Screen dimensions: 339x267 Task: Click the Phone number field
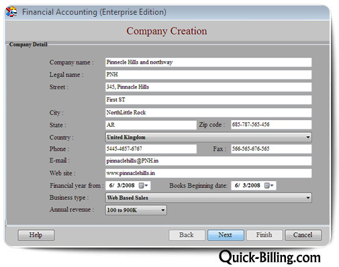pos(151,149)
